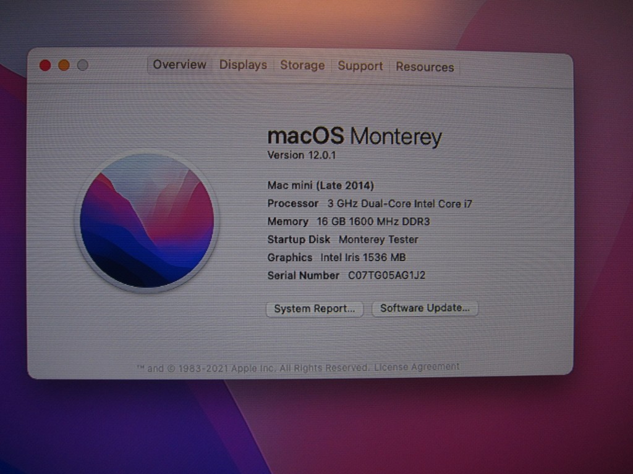Click the Version 12.0.1 text

(x=302, y=155)
